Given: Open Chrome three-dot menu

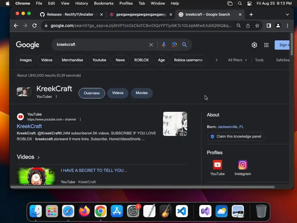Looking at the screenshot, I should (x=287, y=26).
